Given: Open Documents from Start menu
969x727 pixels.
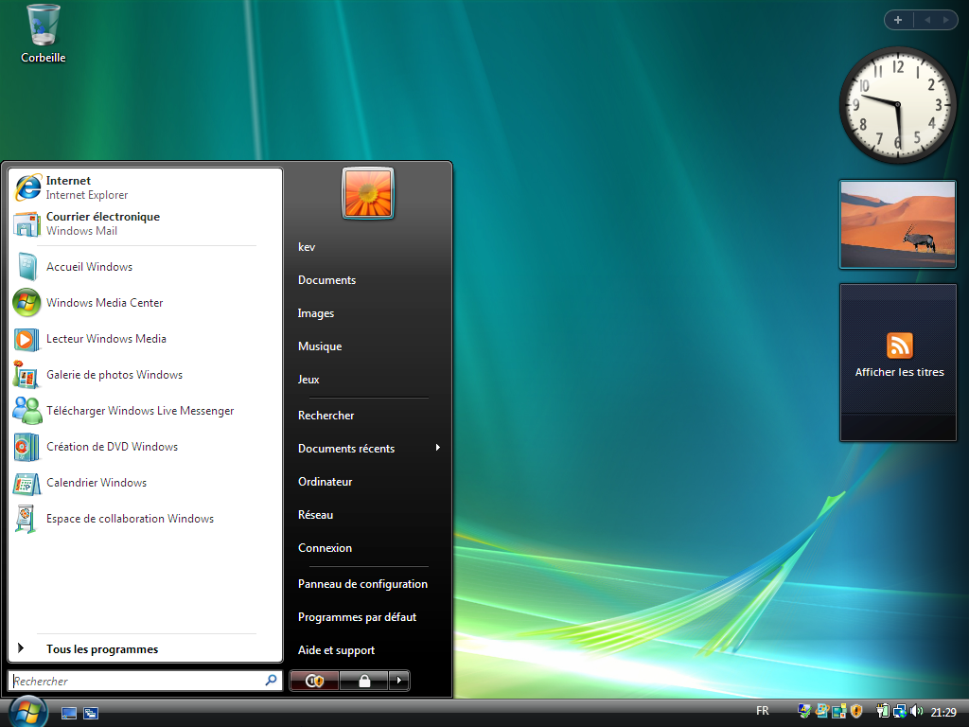Looking at the screenshot, I should click(326, 280).
